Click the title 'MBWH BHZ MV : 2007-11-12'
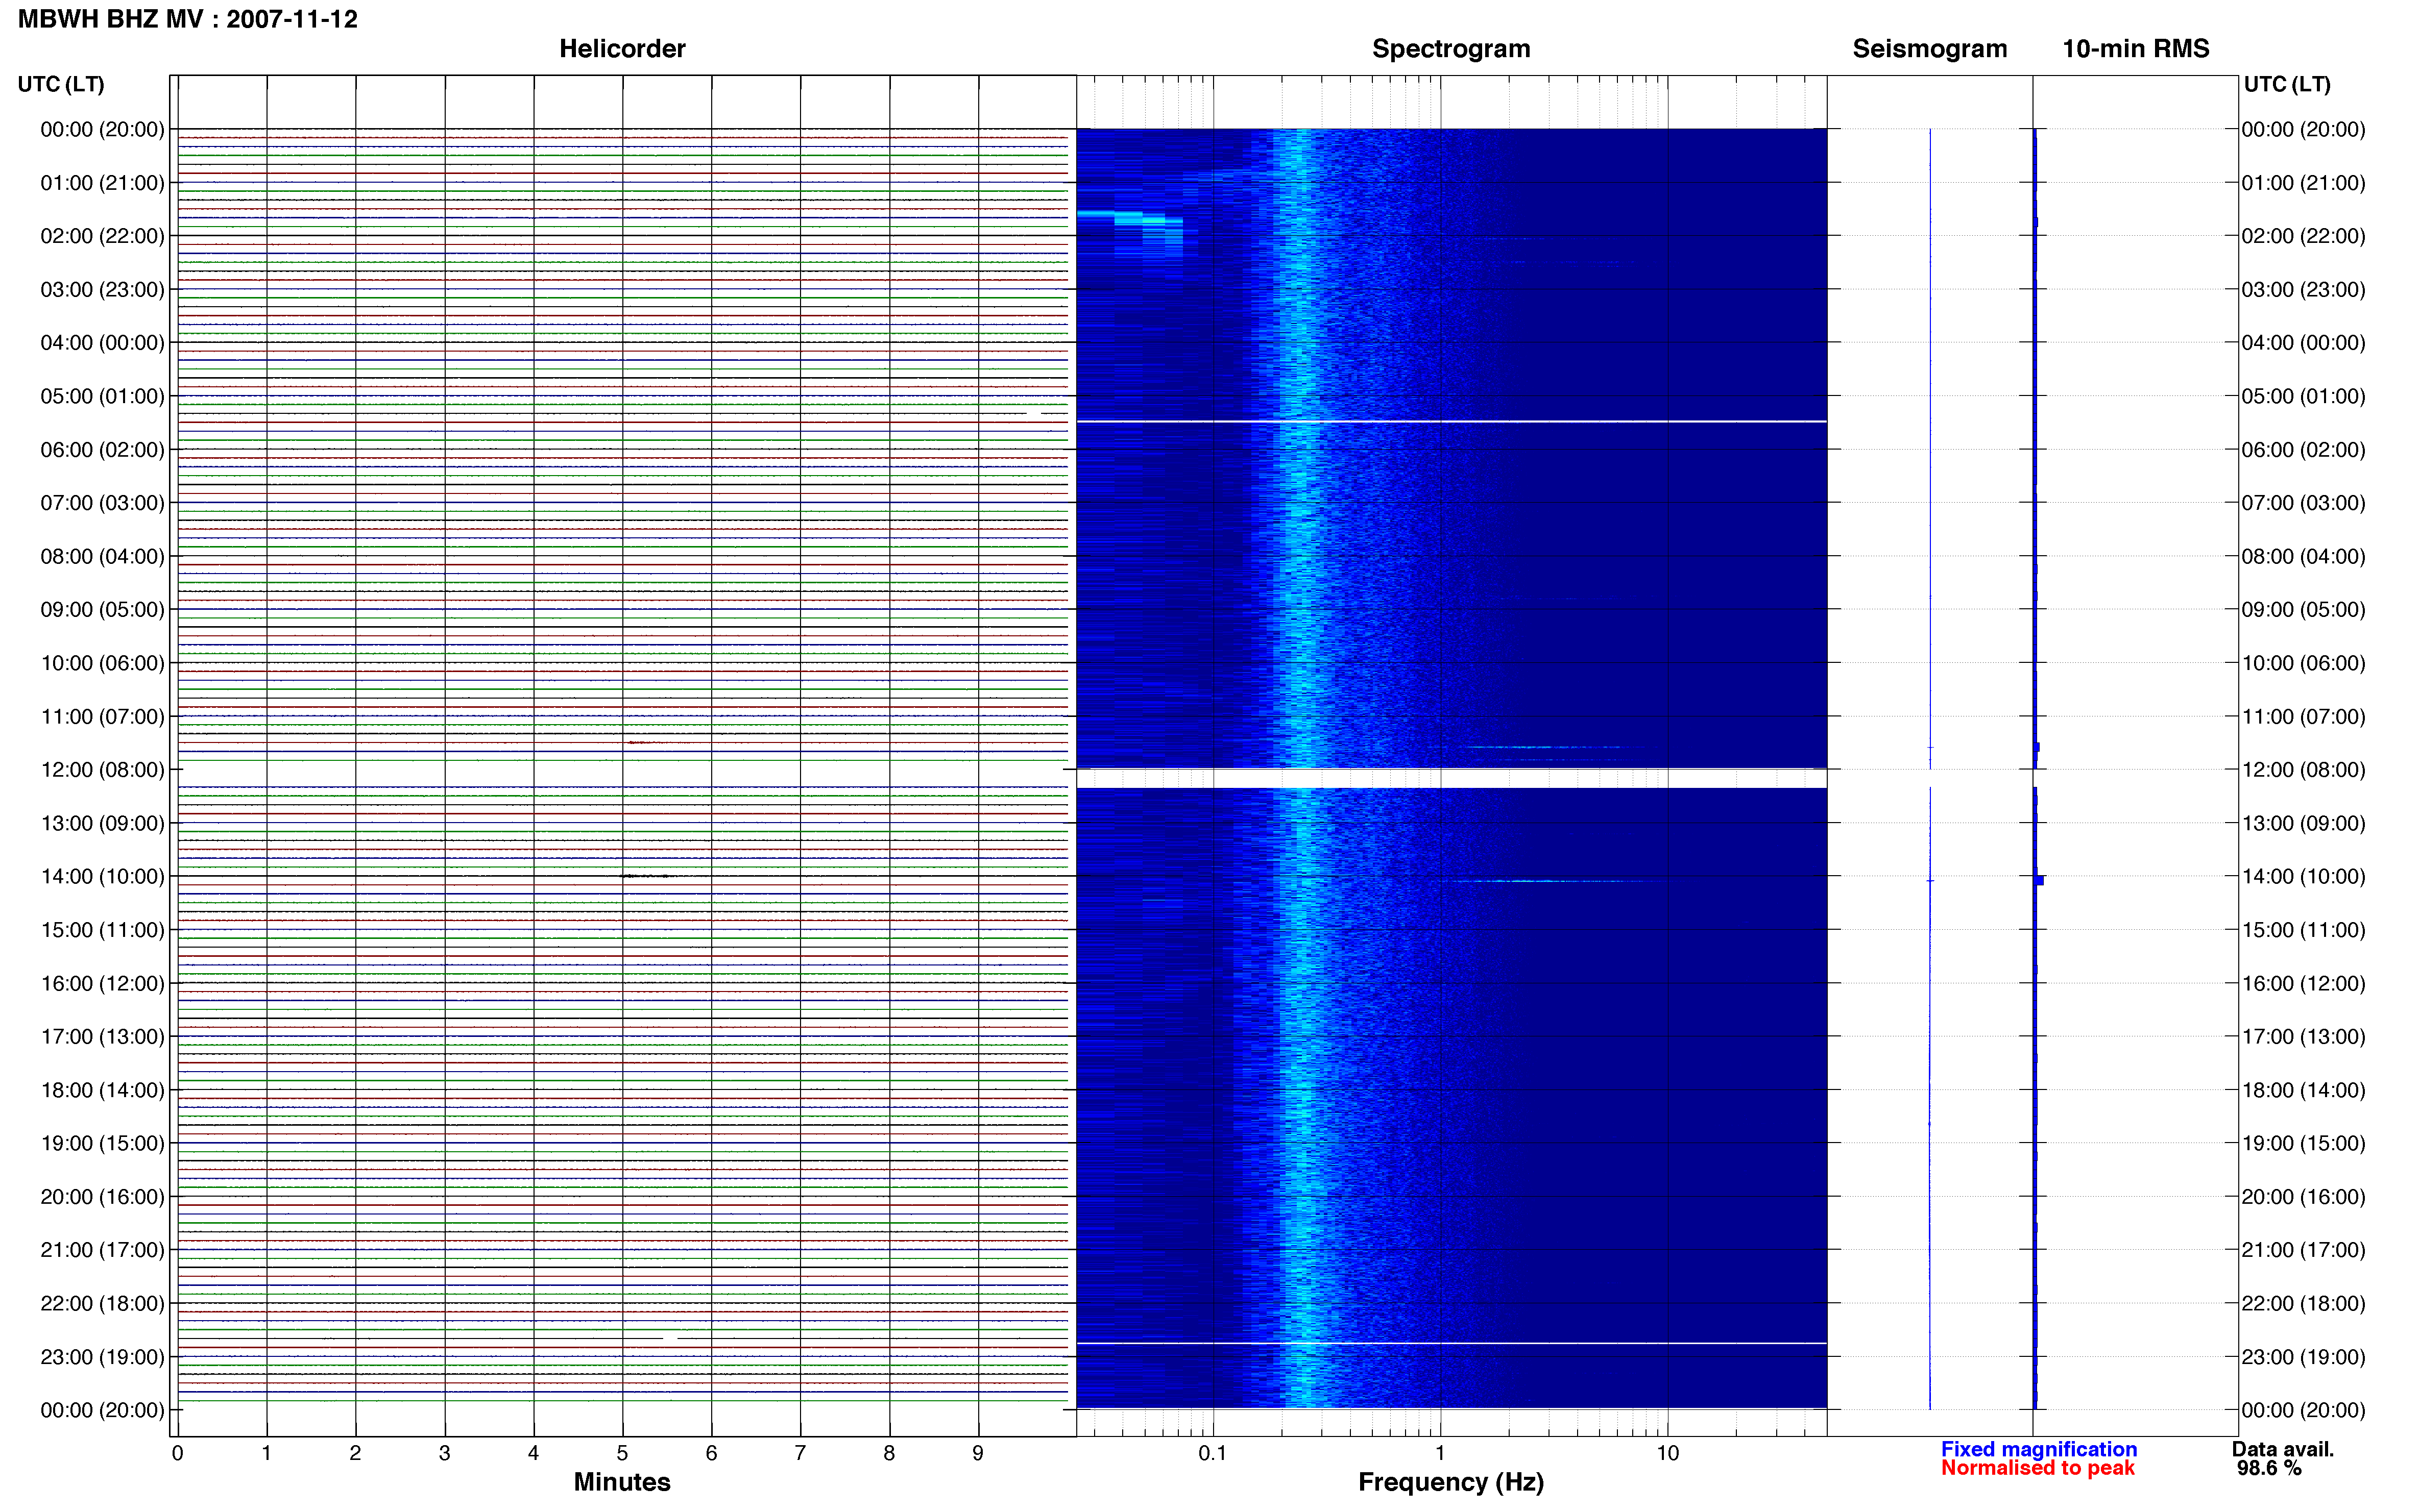2420x1512 pixels. point(188,19)
